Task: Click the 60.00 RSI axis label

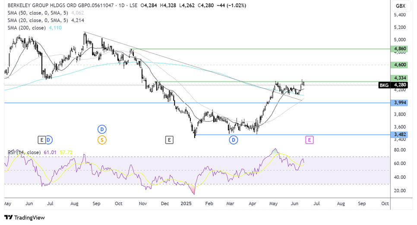Action: [400, 163]
